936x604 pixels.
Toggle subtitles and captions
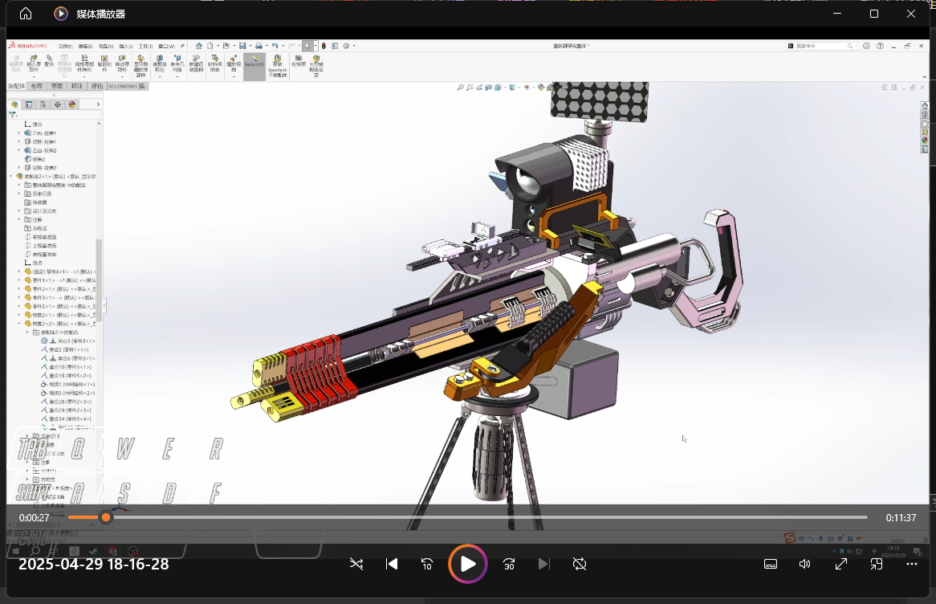[x=771, y=564]
